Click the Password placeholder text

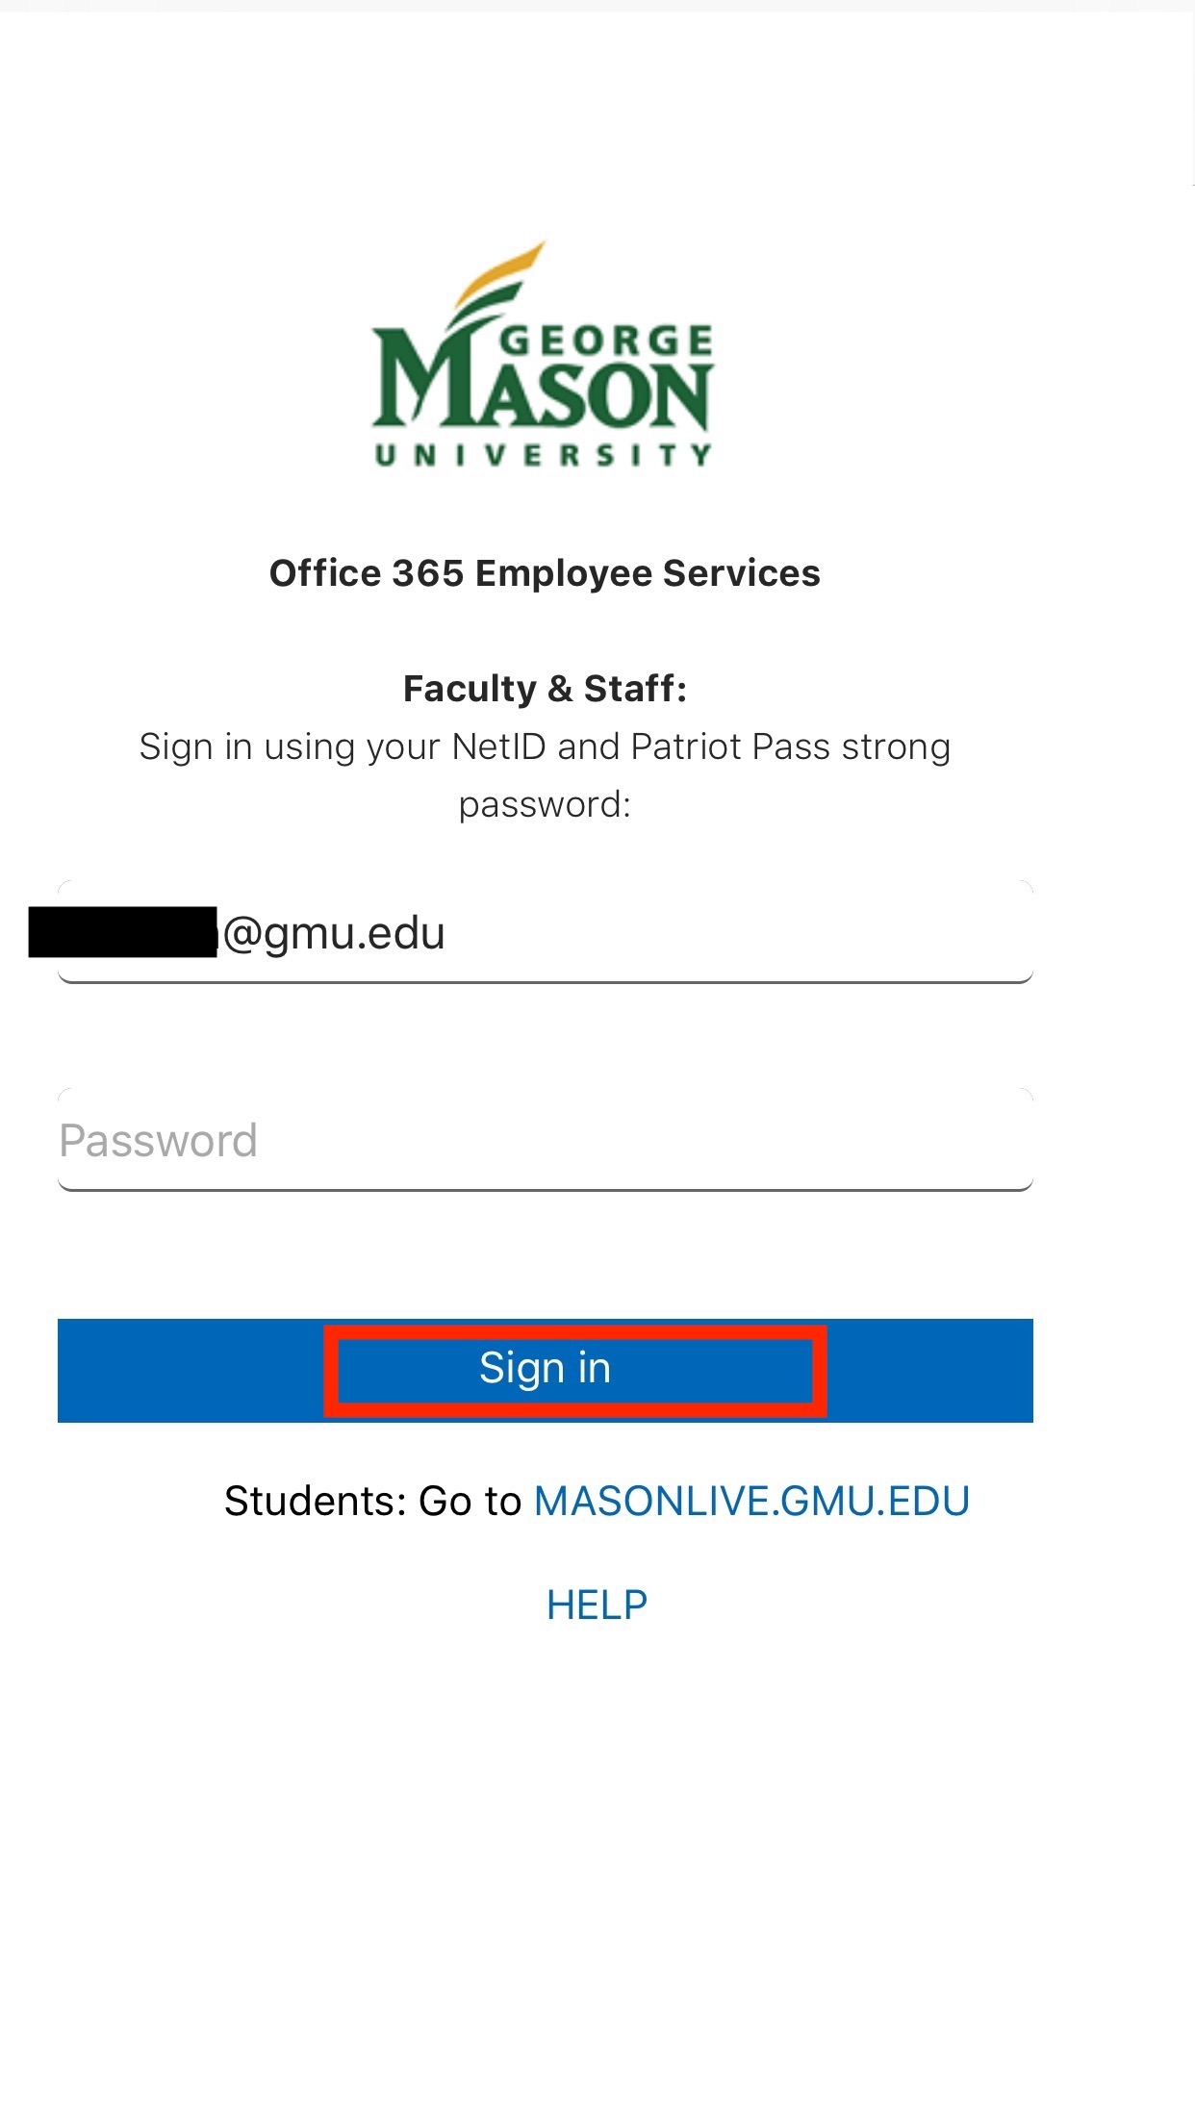click(159, 1141)
